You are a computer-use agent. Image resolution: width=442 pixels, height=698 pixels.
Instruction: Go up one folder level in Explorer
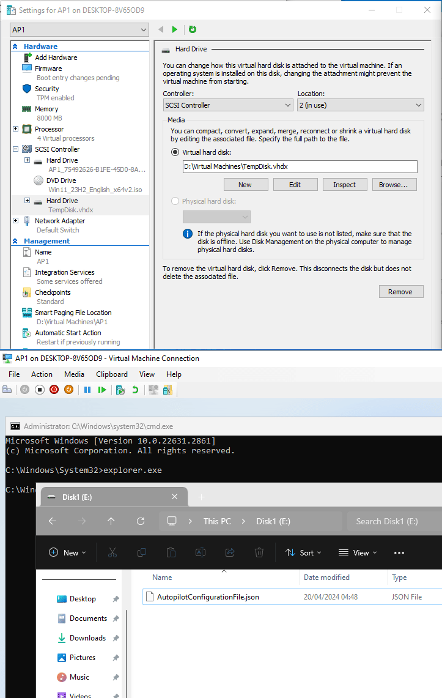[x=111, y=521]
